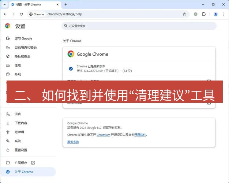This screenshot has height=183, width=229.
Task: Open 下载内容 settings section
Action: point(28,123)
